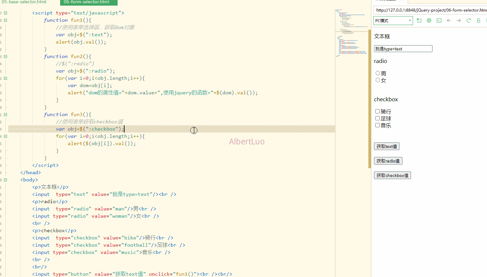Toggle the lock icon in the preview toolbar

pos(478,20)
